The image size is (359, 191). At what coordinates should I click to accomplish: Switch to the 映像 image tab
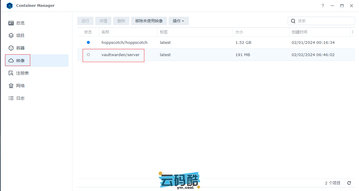(20, 61)
